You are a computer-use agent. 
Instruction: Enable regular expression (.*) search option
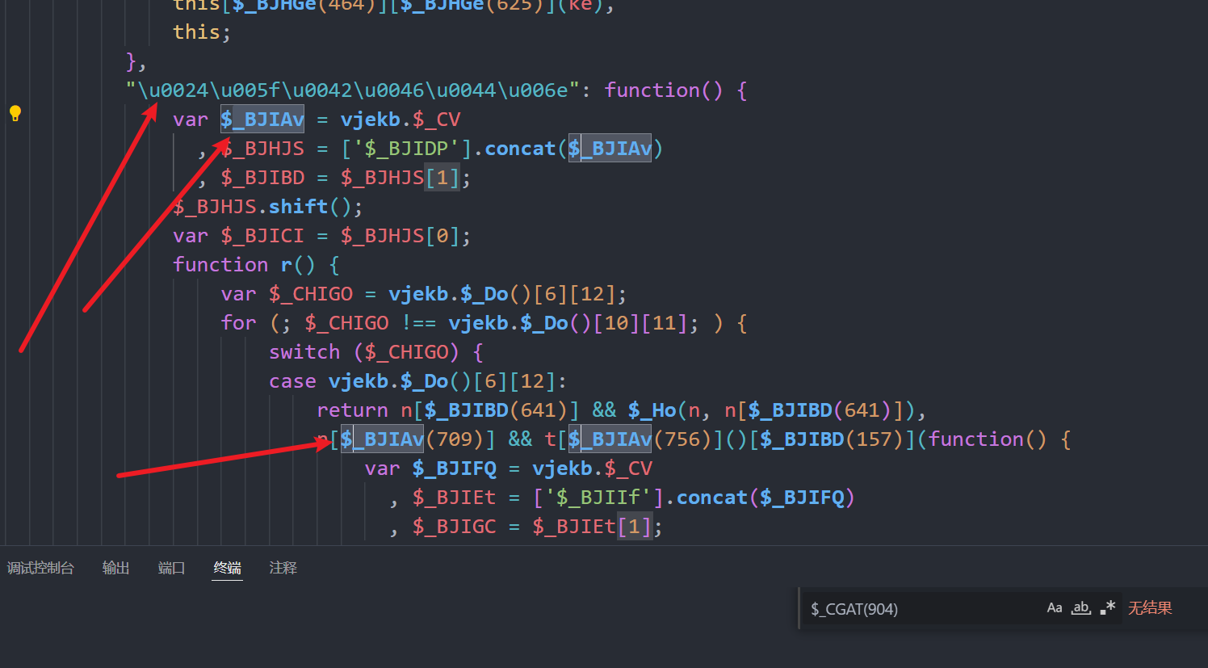[x=1107, y=608]
